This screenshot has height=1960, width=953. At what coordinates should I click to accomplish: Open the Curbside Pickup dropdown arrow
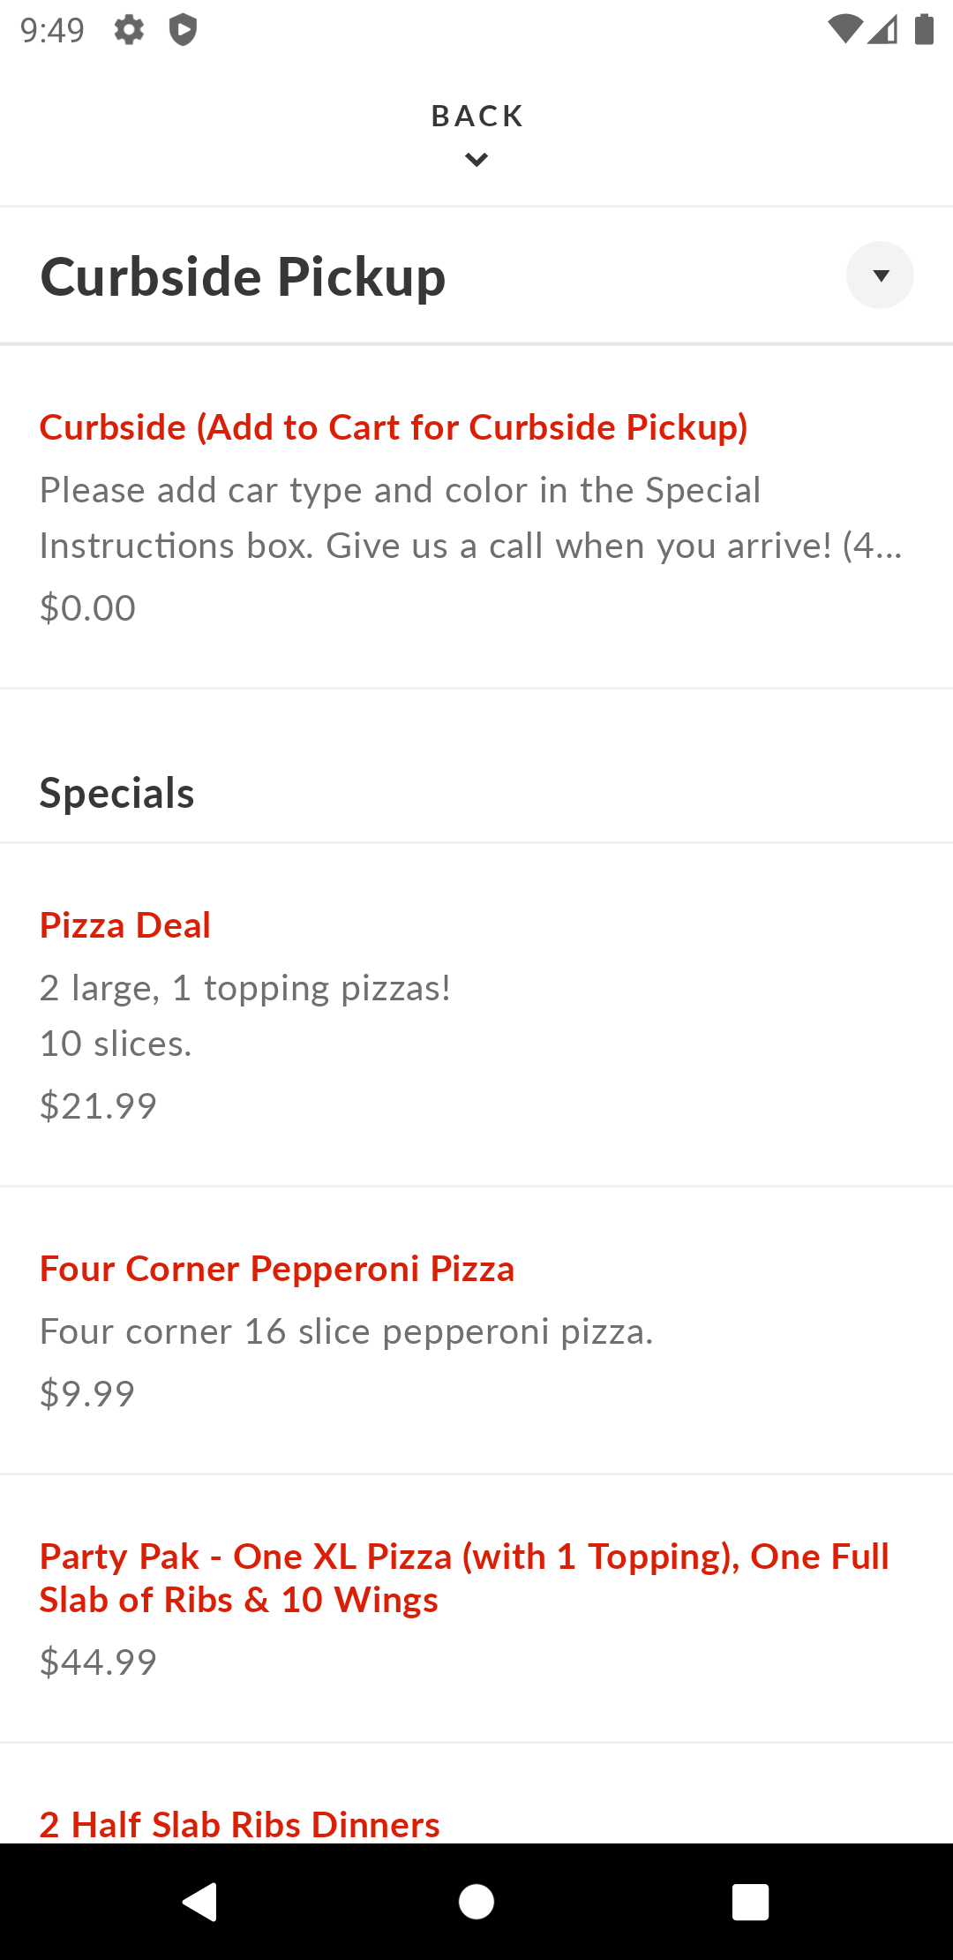coord(880,275)
